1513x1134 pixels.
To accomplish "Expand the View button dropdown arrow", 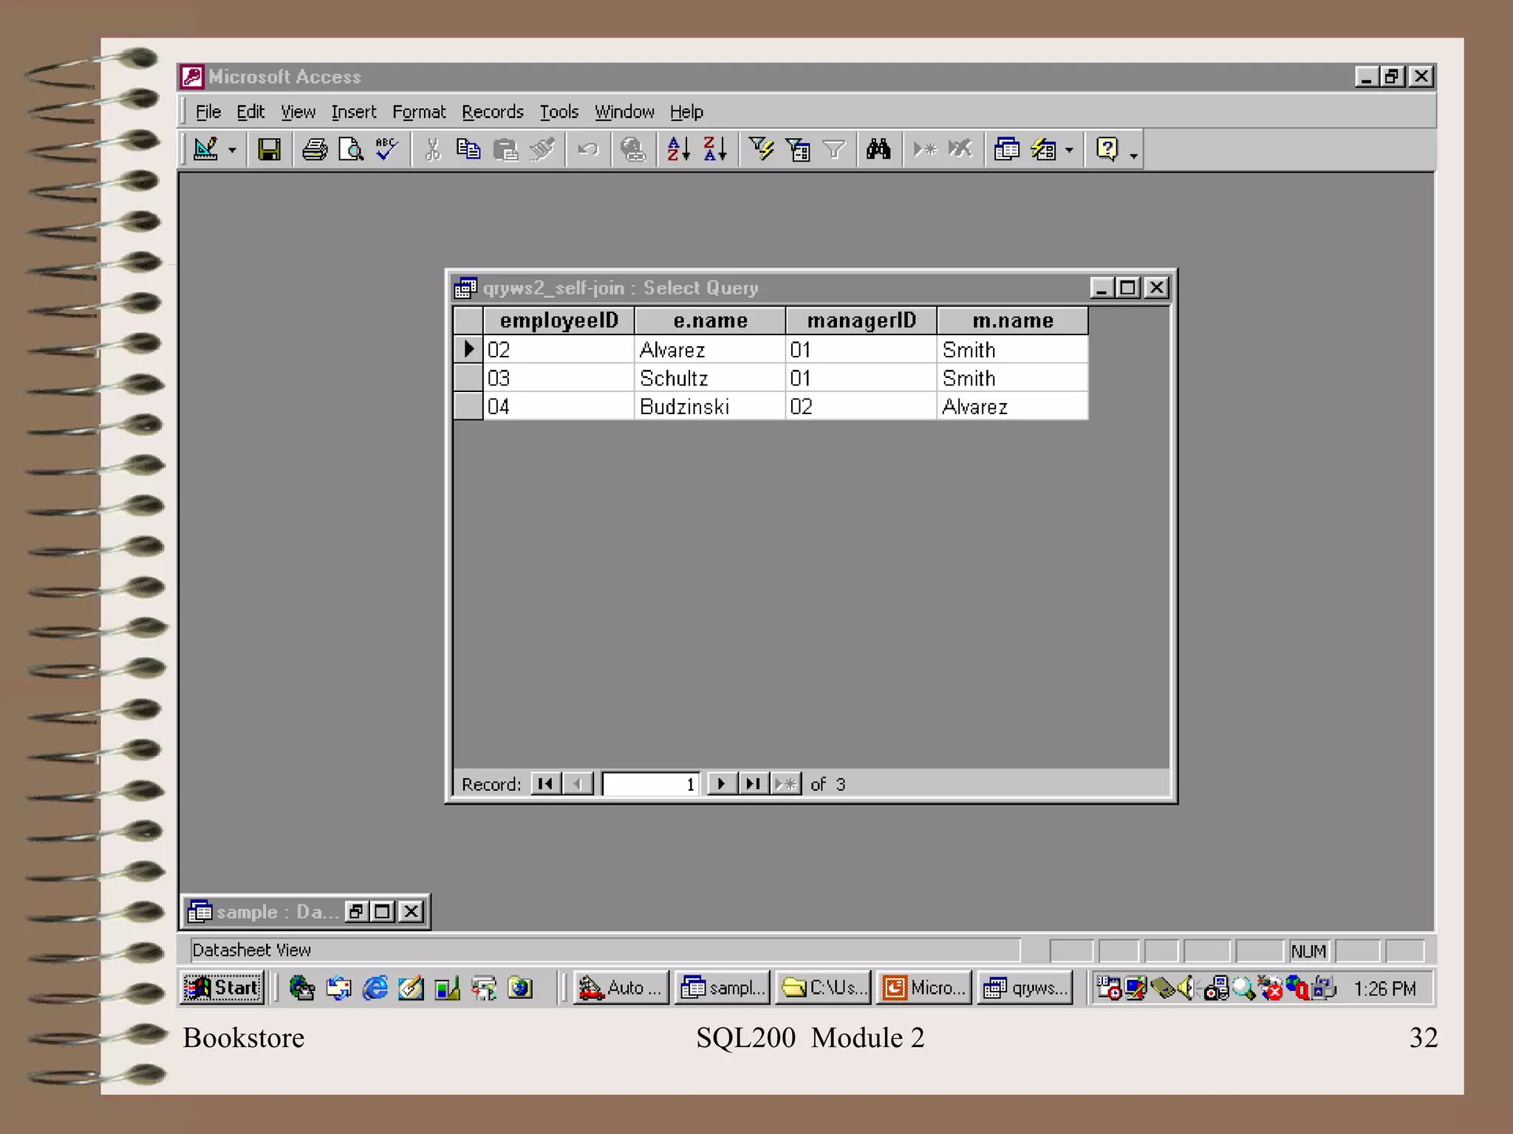I will [232, 150].
